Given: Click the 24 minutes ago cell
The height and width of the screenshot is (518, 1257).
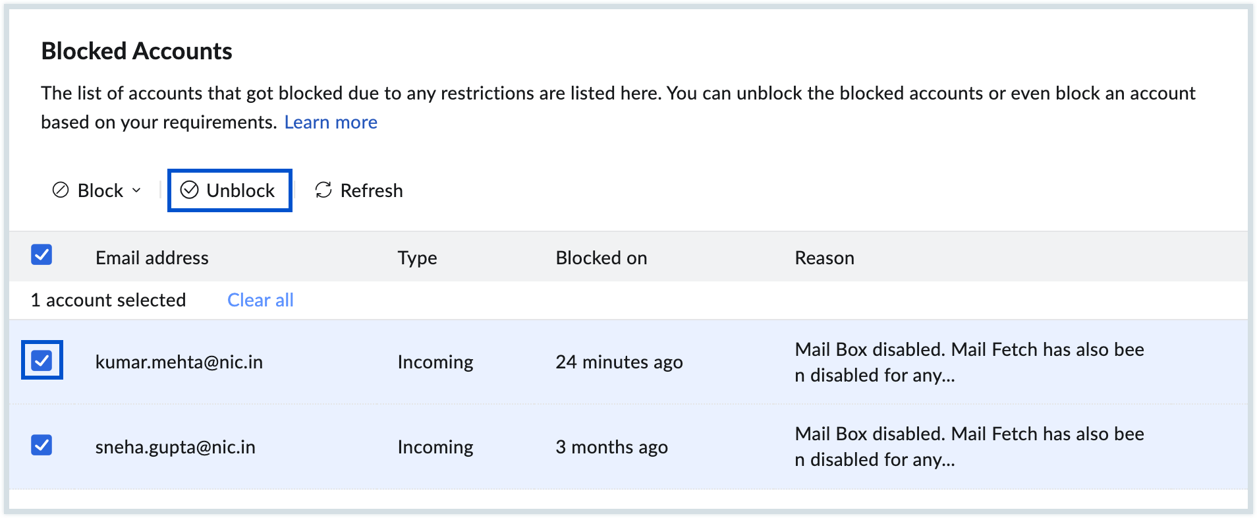Looking at the screenshot, I should [619, 362].
